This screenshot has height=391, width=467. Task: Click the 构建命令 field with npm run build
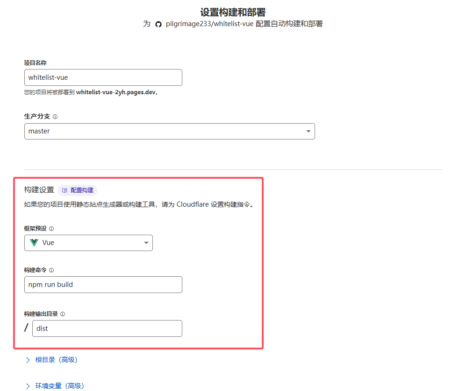pyautogui.click(x=103, y=285)
